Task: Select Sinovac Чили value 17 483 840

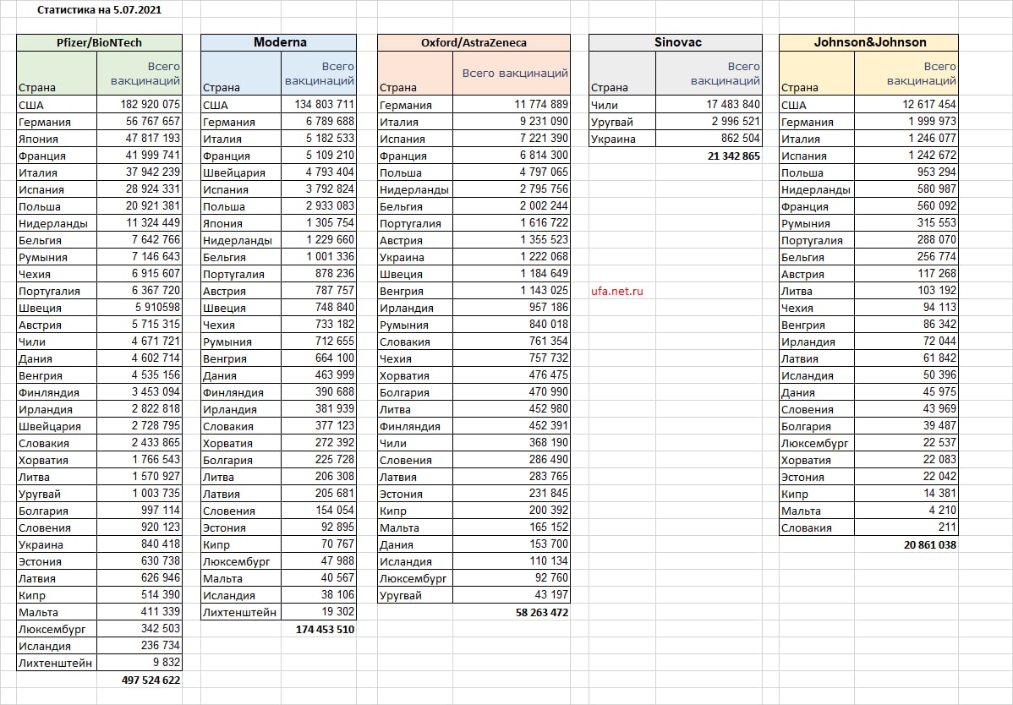Action: click(x=709, y=105)
